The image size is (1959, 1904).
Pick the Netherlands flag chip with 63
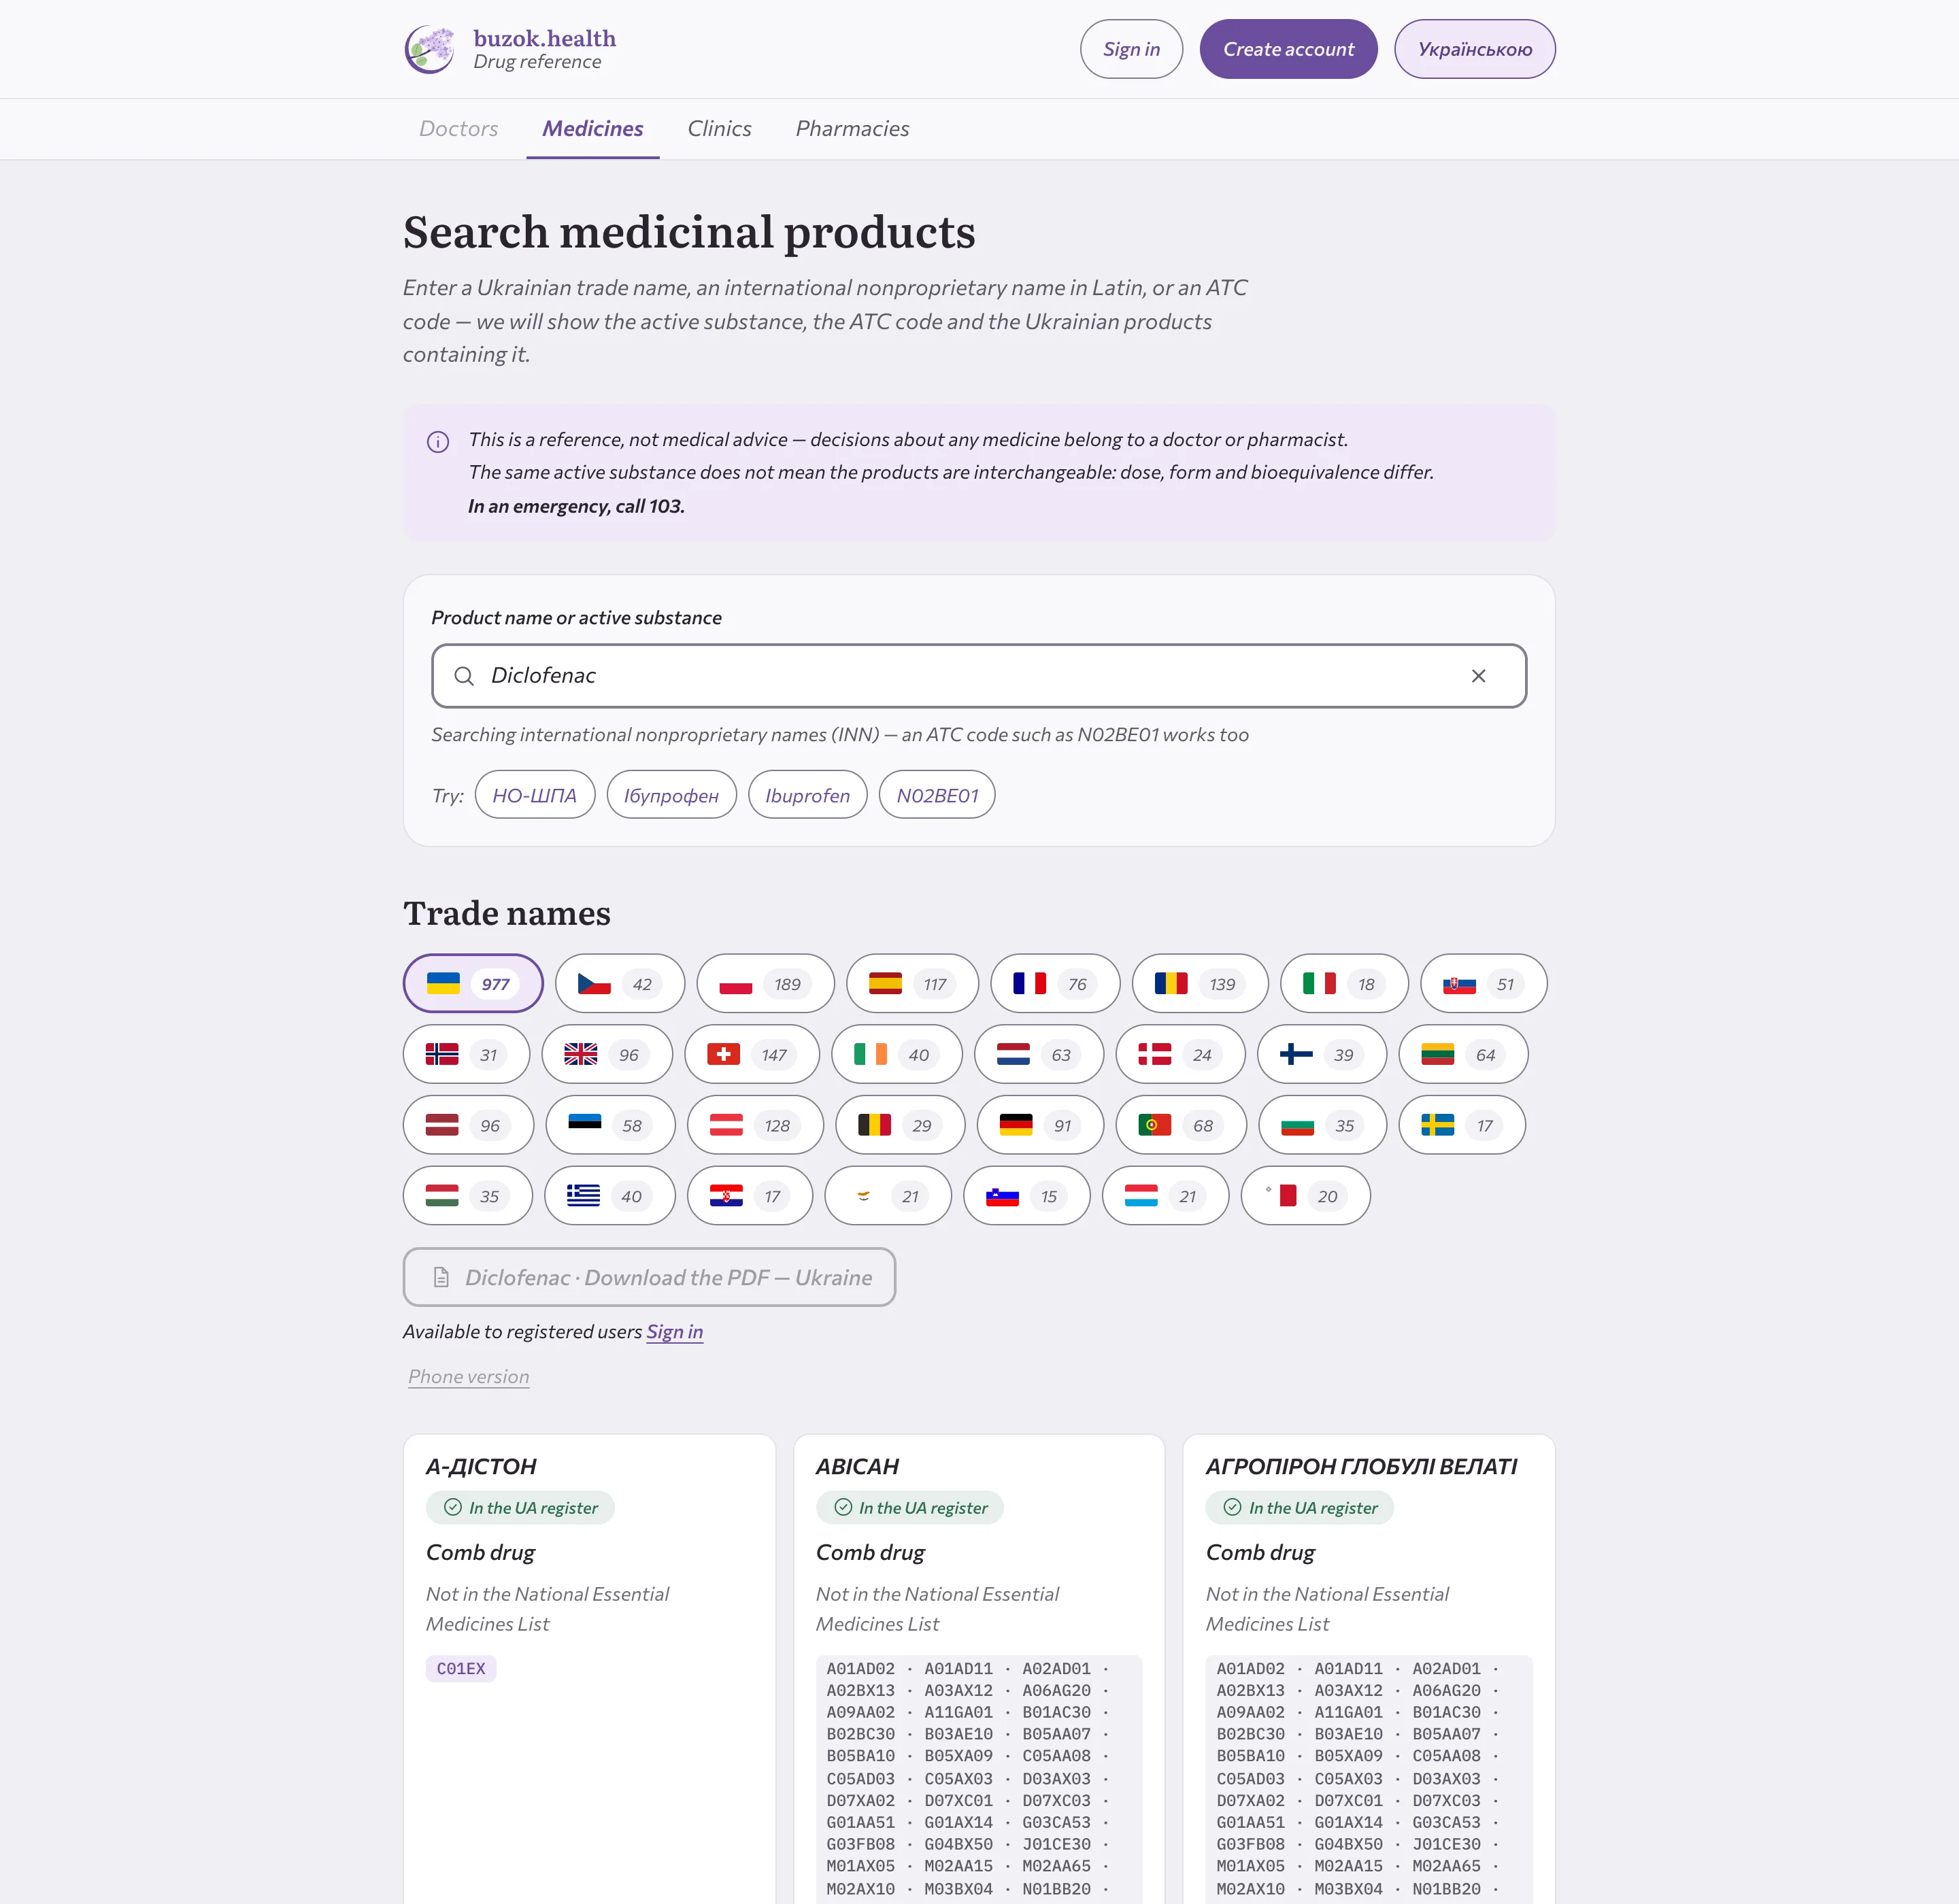1039,1054
